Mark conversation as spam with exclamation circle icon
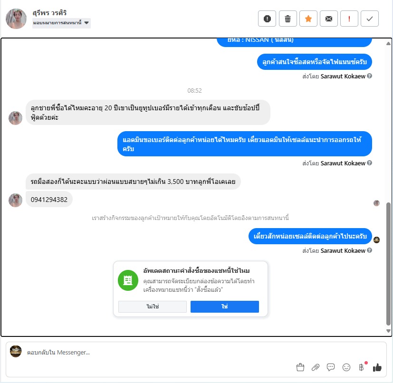 267,19
